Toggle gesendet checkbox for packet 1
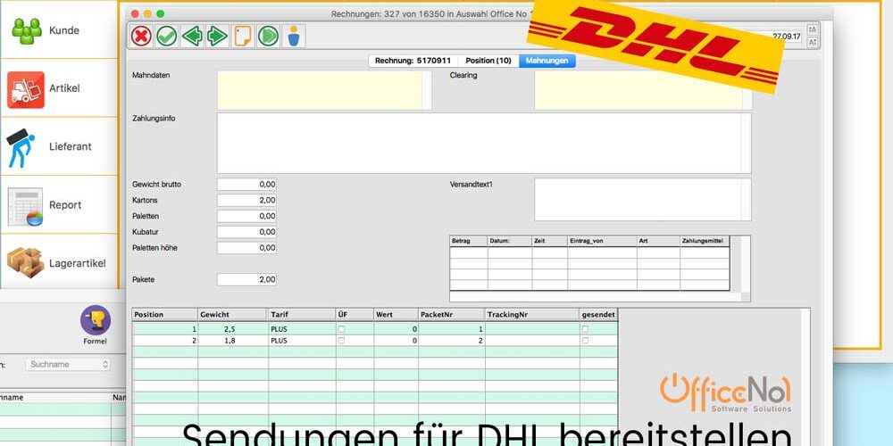The image size is (893, 446). [585, 329]
